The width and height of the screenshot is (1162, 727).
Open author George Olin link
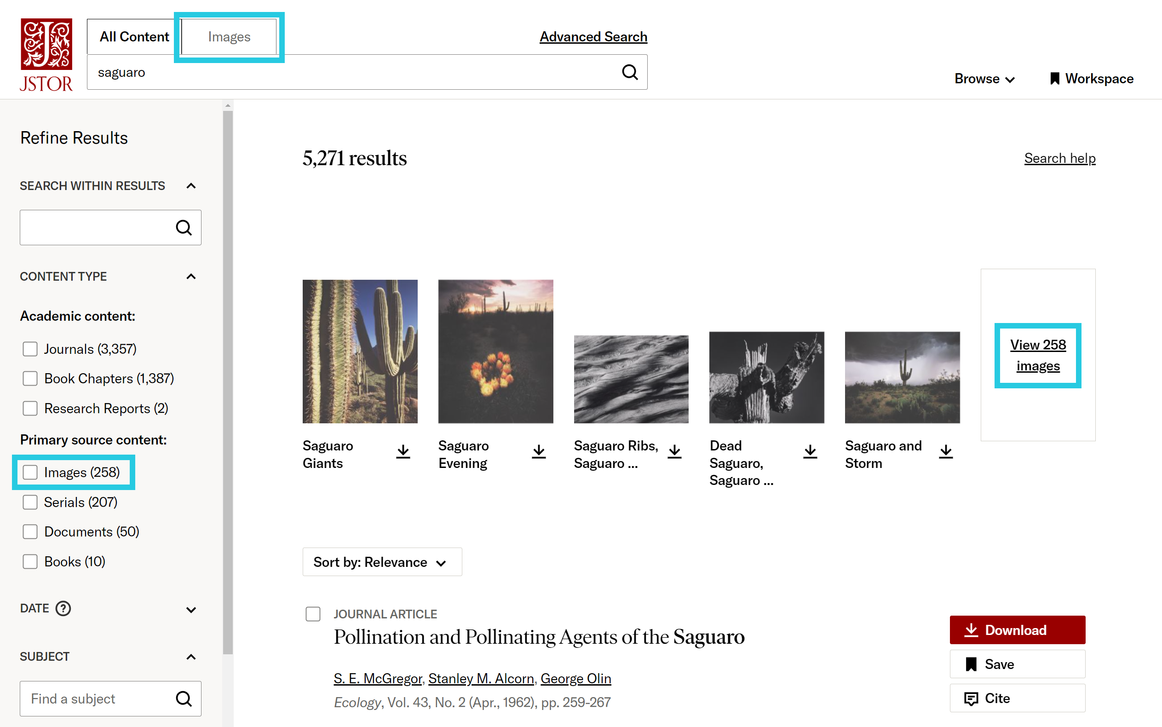point(576,678)
